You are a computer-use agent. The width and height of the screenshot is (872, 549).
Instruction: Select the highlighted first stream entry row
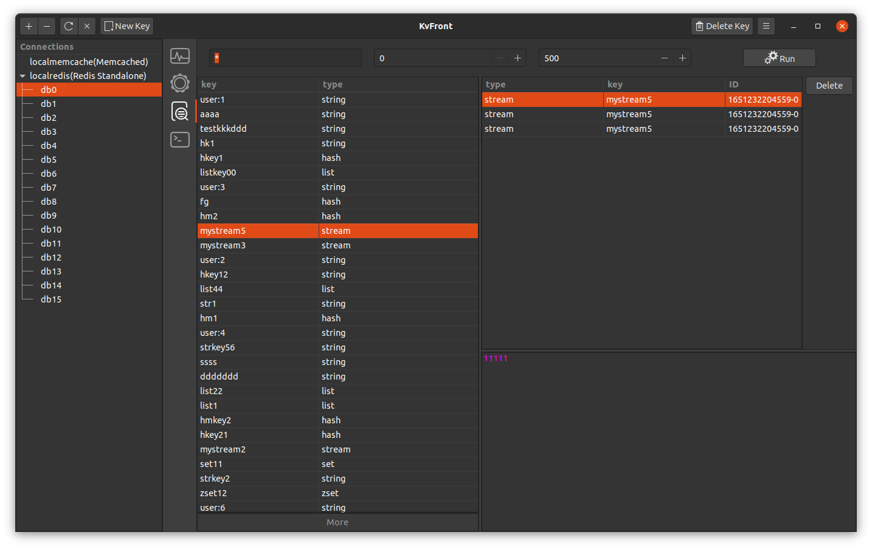click(x=642, y=100)
